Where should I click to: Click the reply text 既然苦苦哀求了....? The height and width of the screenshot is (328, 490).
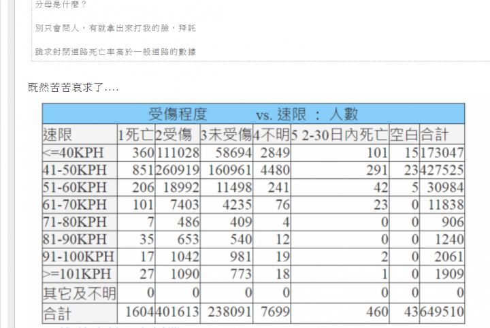(x=73, y=87)
